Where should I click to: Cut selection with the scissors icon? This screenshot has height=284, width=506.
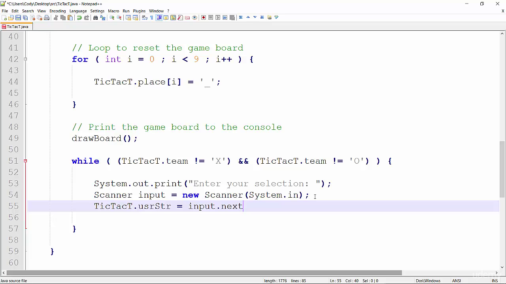pos(56,17)
